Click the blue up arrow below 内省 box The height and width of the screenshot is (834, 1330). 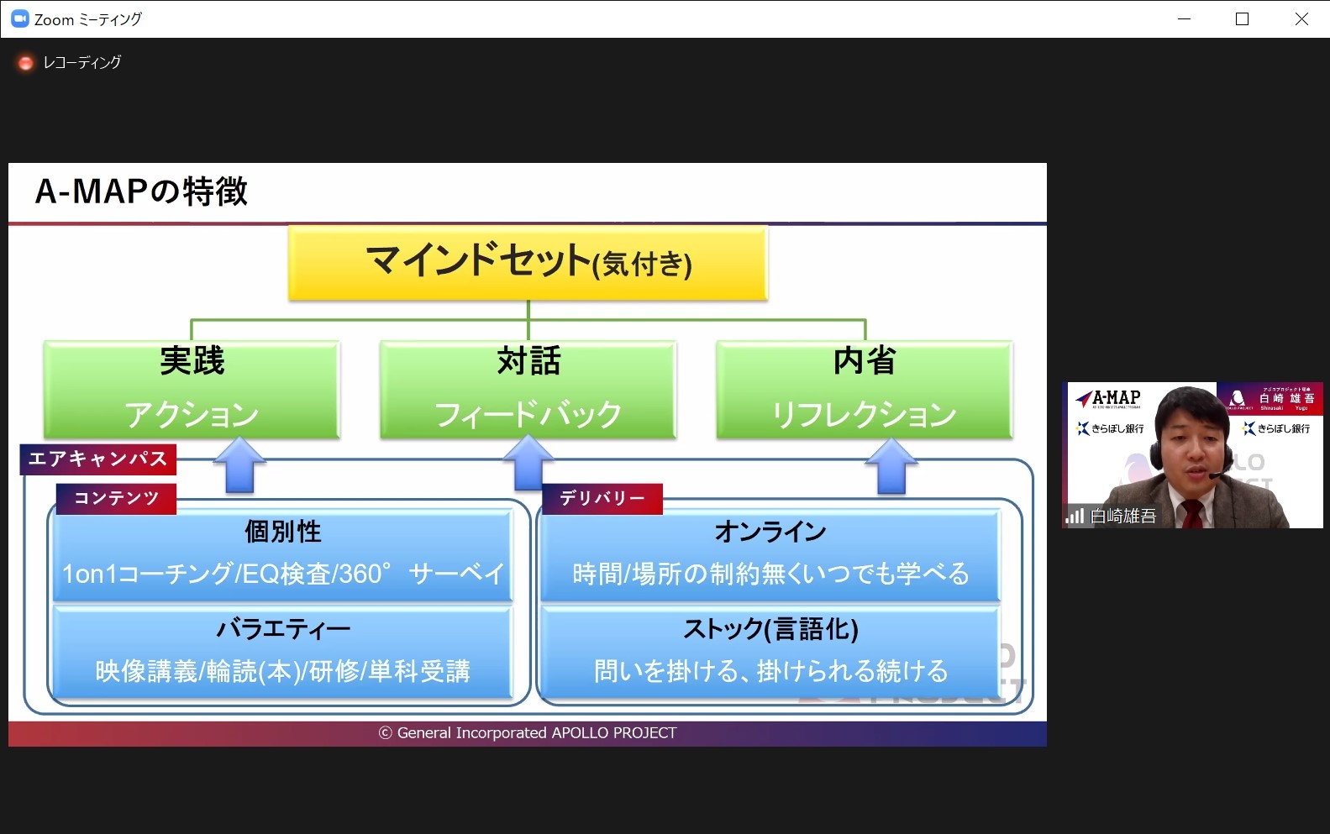(x=891, y=465)
